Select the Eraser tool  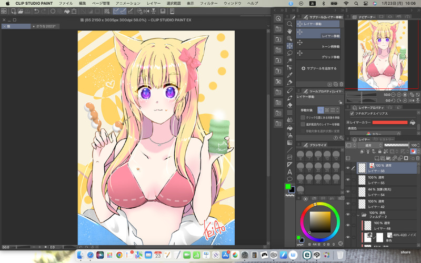pyautogui.click(x=289, y=105)
